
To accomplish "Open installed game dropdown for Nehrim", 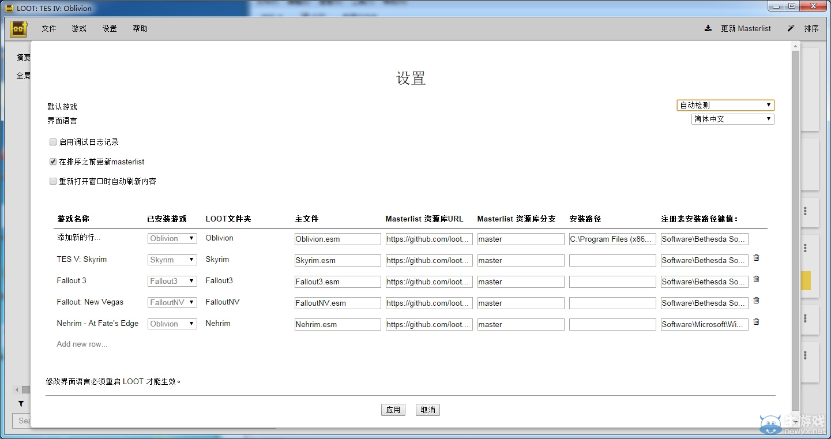I will coord(172,324).
